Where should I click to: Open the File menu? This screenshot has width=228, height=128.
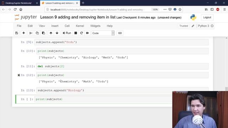[19, 26]
